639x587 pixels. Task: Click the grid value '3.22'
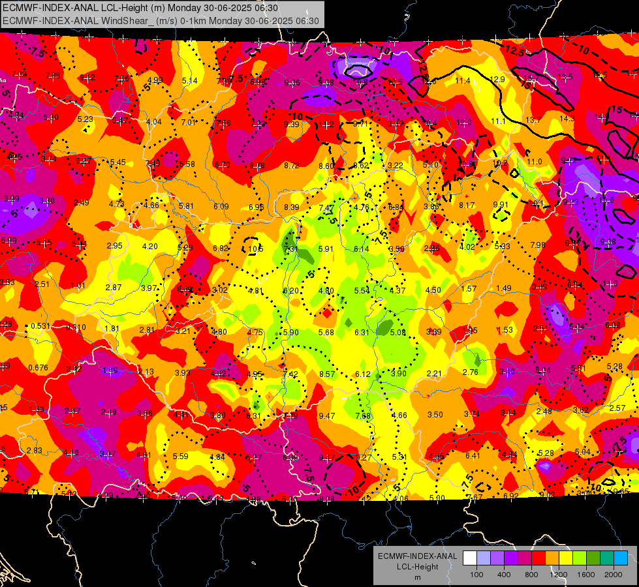click(x=396, y=166)
